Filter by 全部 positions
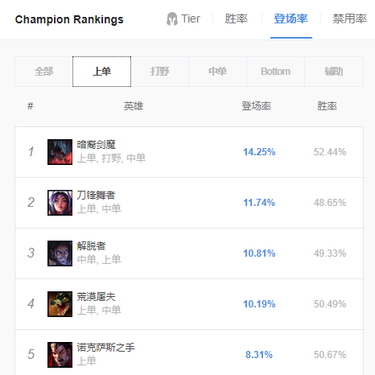Viewport: 375px width, 375px height. click(x=43, y=72)
